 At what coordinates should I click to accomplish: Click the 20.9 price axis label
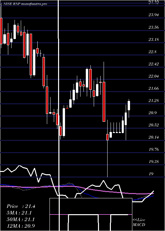152,113
